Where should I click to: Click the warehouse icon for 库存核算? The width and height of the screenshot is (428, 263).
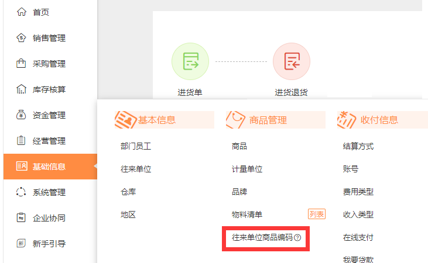coord(21,89)
